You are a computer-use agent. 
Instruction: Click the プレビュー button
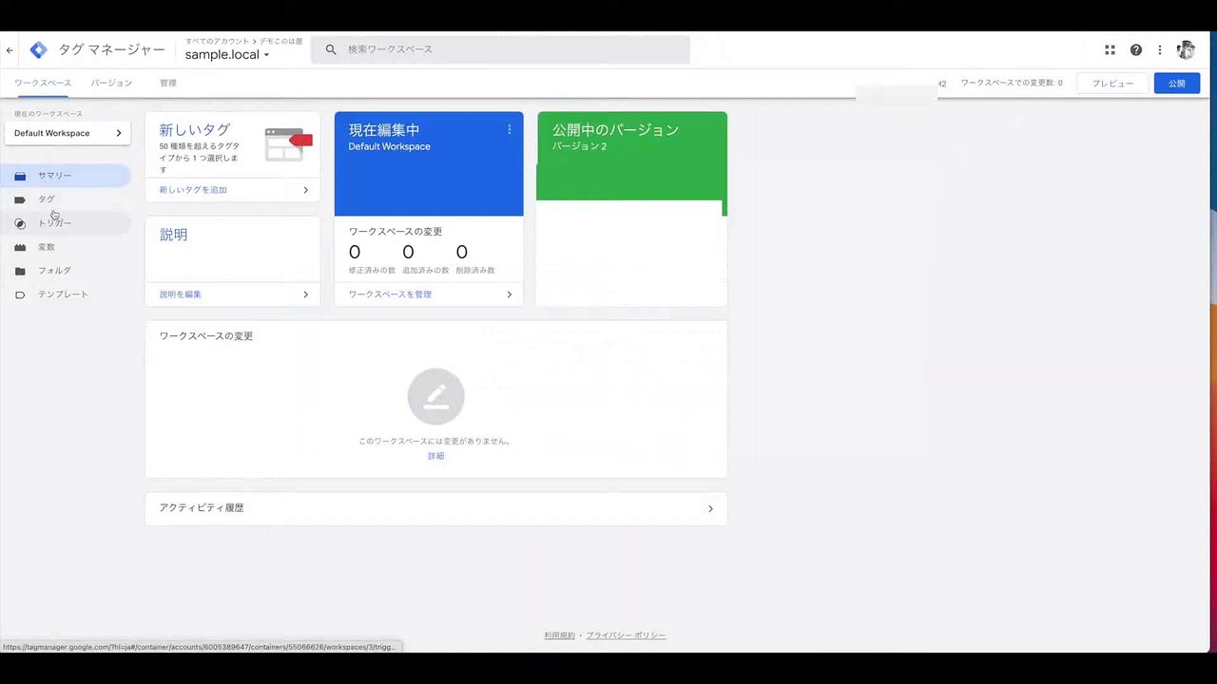click(1112, 84)
